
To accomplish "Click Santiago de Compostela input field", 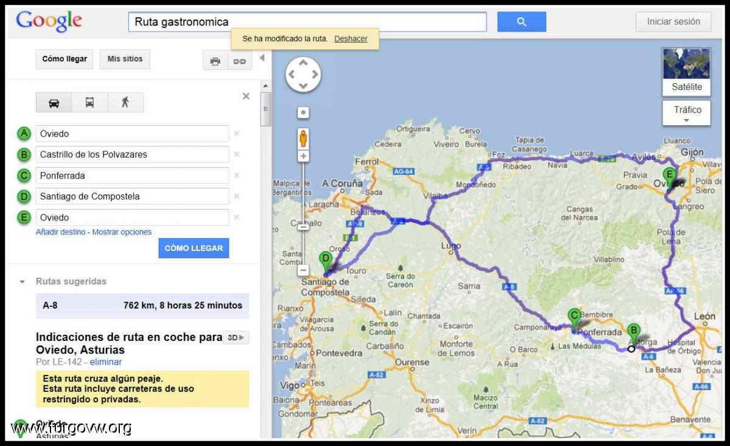I will tap(132, 196).
